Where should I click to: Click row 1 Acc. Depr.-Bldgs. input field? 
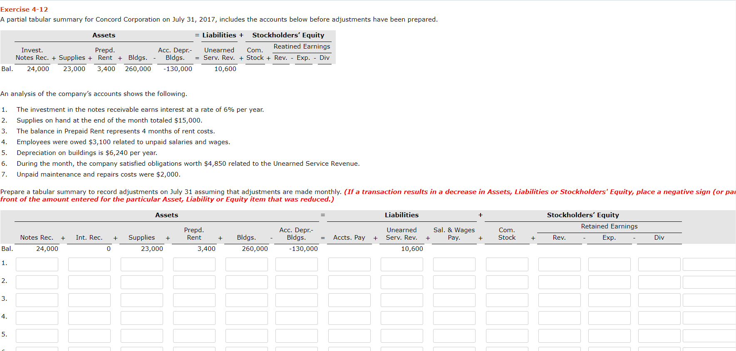pos(297,264)
